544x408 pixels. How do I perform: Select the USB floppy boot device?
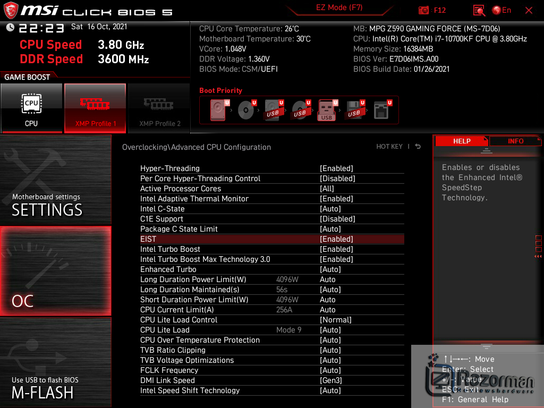[355, 110]
